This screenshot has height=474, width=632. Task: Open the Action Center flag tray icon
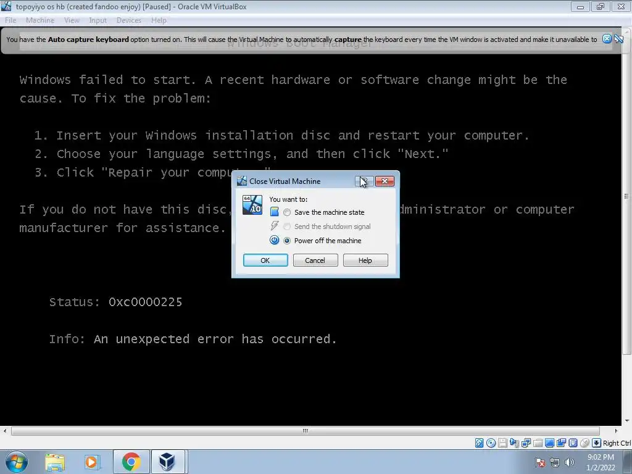click(540, 462)
